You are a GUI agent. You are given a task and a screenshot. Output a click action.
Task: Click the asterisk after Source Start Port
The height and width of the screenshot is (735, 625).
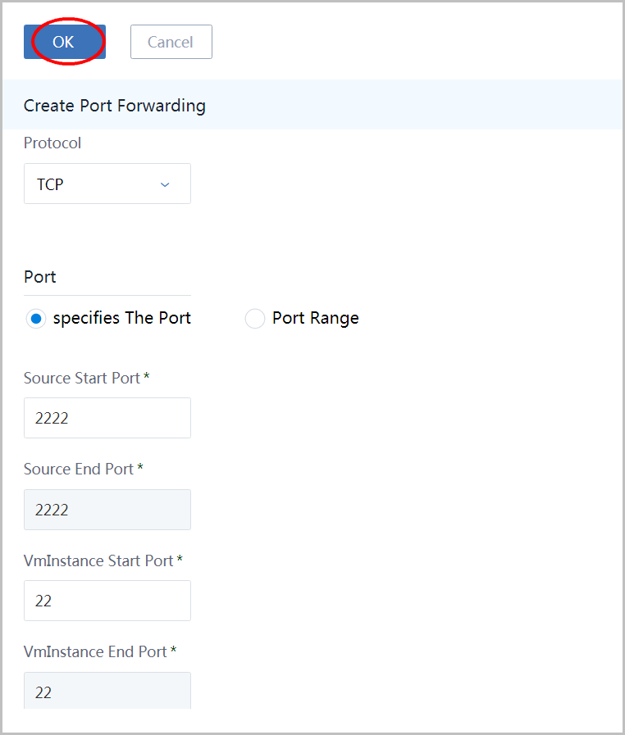[x=146, y=376]
